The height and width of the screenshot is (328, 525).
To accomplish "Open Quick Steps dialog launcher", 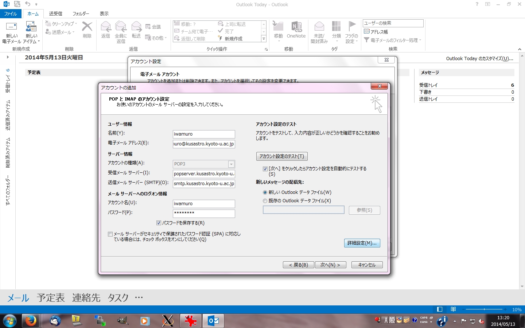I will (266, 50).
